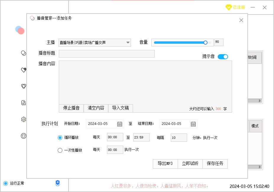The height and width of the screenshot is (192, 274).
Task: Click the 模式 column header behind dialog
Action: 255,126
